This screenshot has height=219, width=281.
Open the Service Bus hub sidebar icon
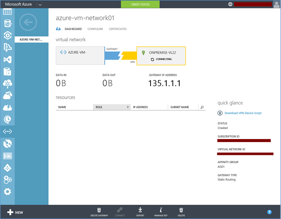(x=8, y=84)
